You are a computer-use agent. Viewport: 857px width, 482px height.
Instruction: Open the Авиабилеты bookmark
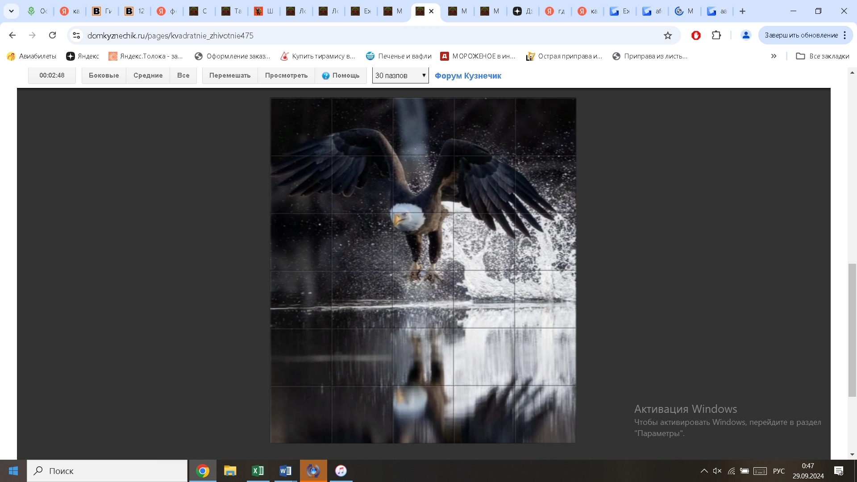(32, 56)
